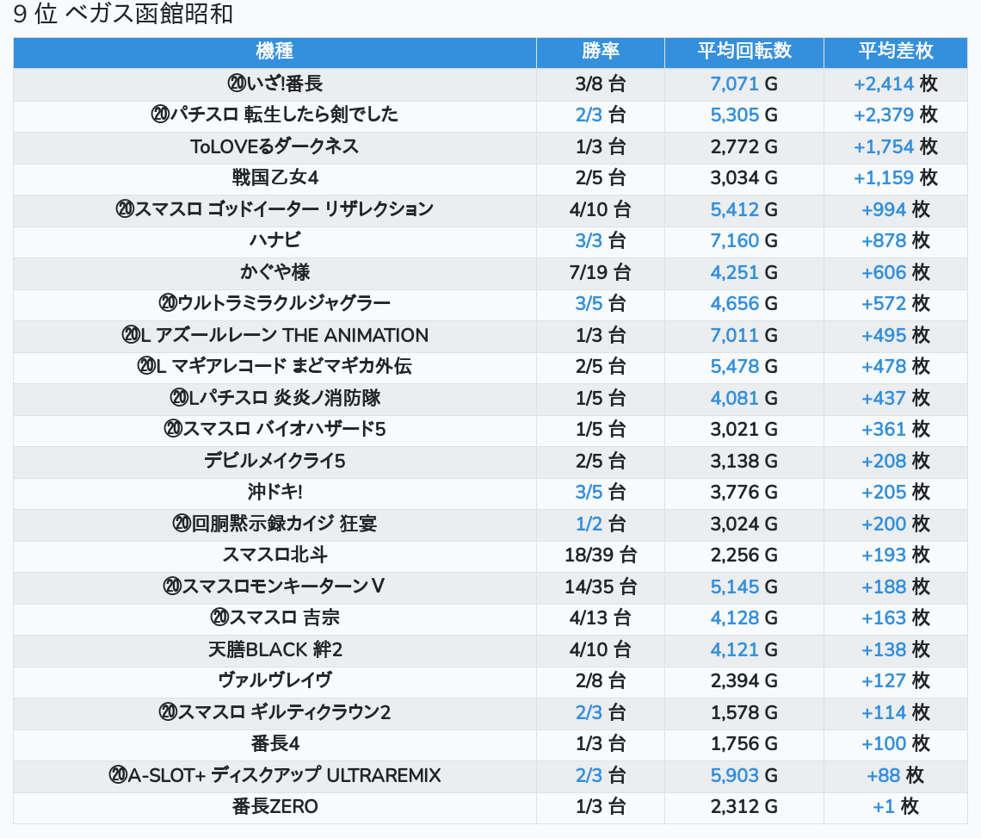The width and height of the screenshot is (981, 838).
Task: Select the 番長4 machine name
Action: coord(275,744)
